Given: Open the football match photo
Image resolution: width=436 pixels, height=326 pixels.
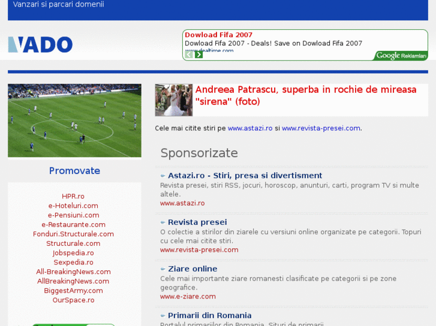Looking at the screenshot, I should coord(74,120).
